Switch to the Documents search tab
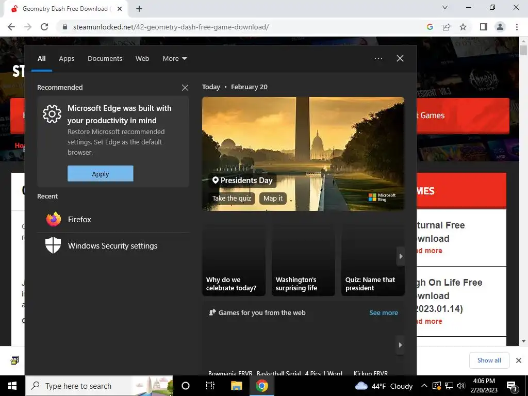Viewport: 528px width, 396px height. click(x=105, y=59)
